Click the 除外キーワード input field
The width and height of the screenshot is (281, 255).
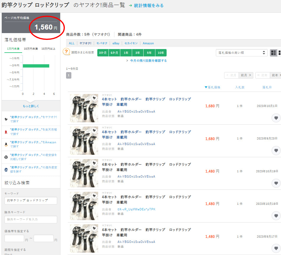tap(31, 220)
